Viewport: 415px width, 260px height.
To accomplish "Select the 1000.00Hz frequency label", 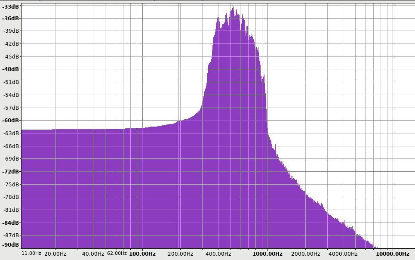I will (267, 254).
